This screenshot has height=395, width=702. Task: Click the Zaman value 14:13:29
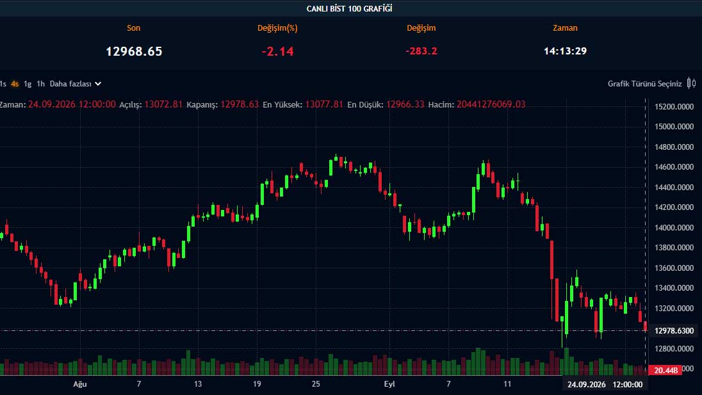[x=565, y=51]
